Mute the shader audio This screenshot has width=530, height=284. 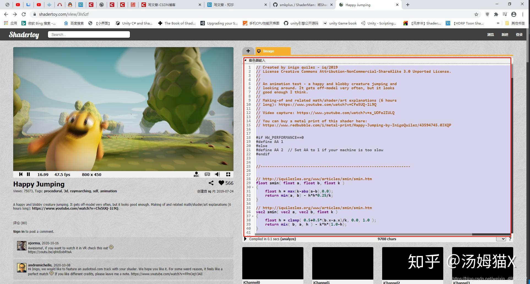click(x=218, y=174)
